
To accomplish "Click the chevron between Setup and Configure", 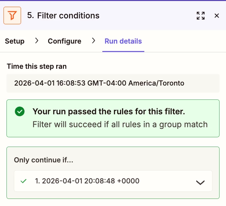I will coord(36,41).
